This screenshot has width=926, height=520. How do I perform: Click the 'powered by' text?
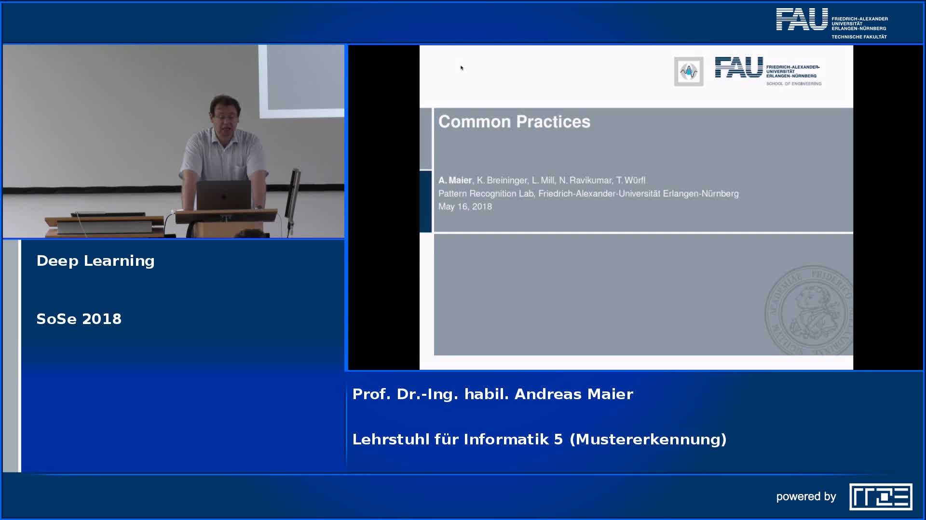pos(805,496)
